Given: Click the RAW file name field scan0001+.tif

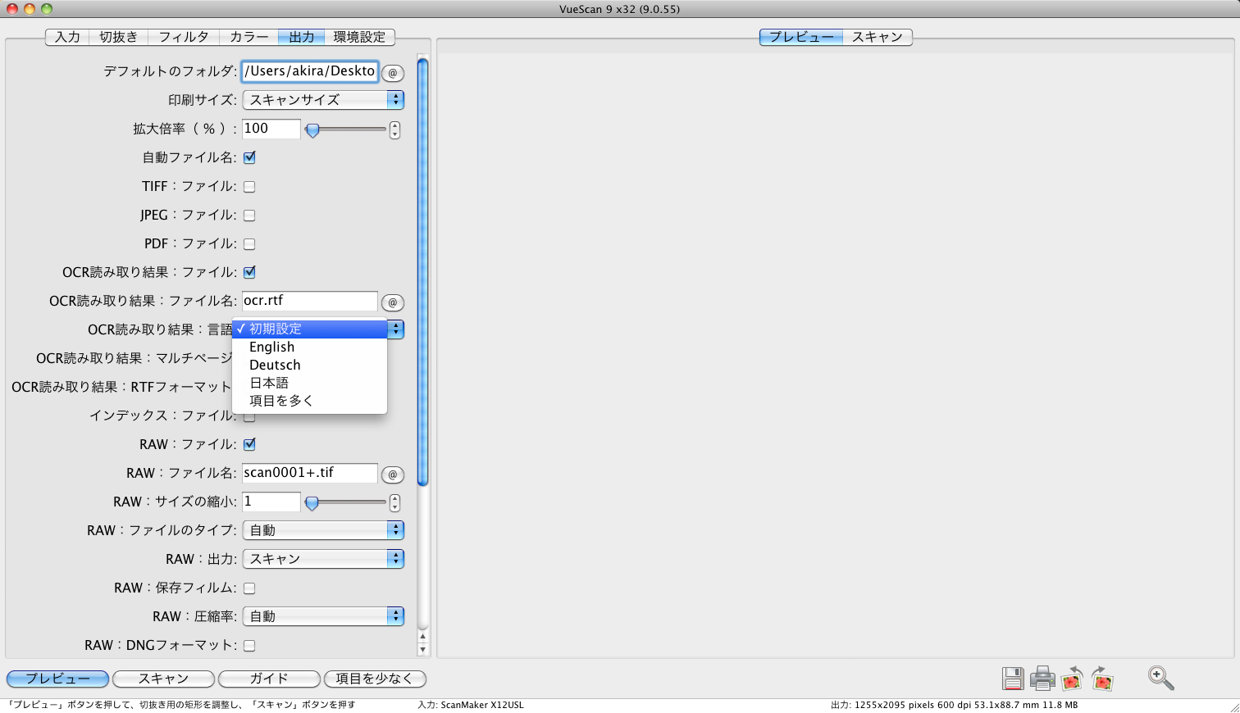Looking at the screenshot, I should coord(310,473).
